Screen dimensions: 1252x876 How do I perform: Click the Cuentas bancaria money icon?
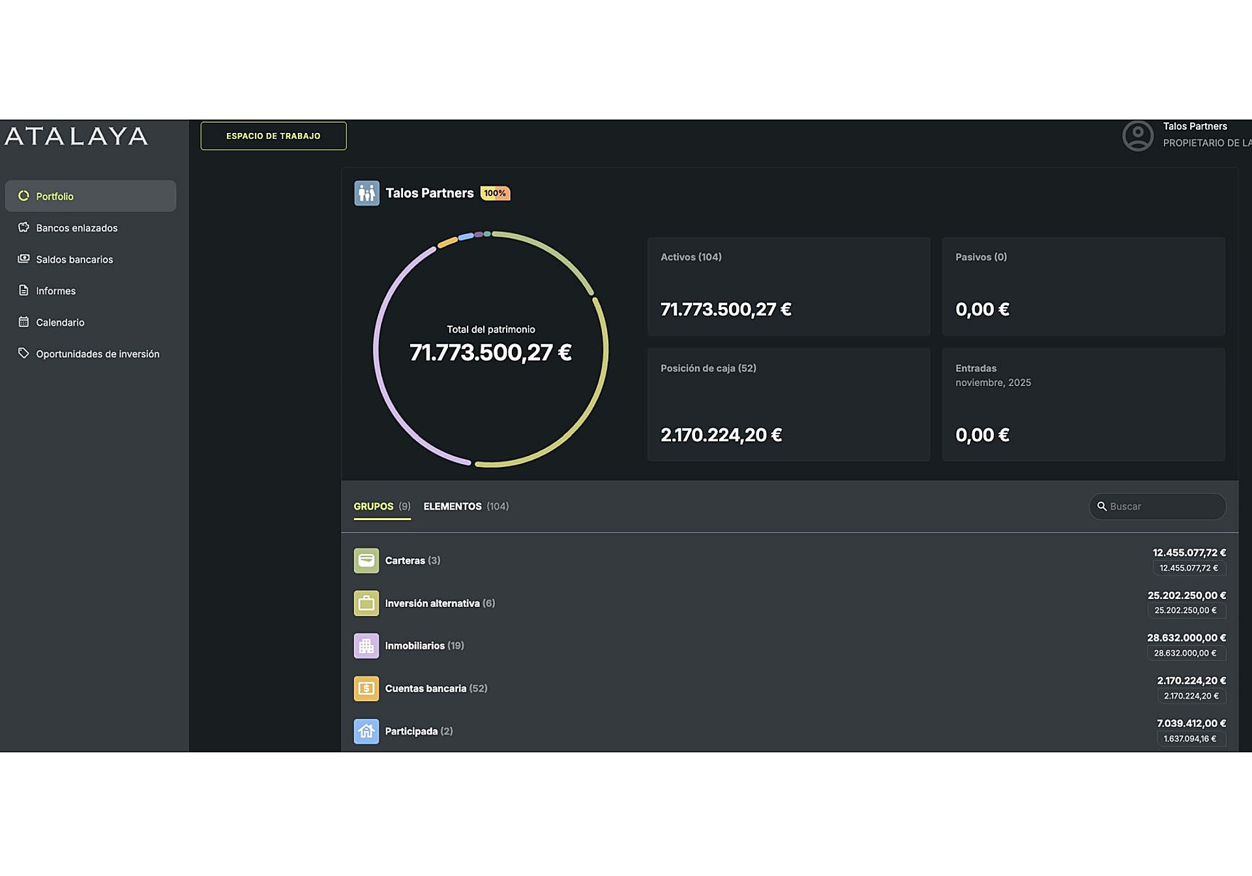[x=366, y=688]
